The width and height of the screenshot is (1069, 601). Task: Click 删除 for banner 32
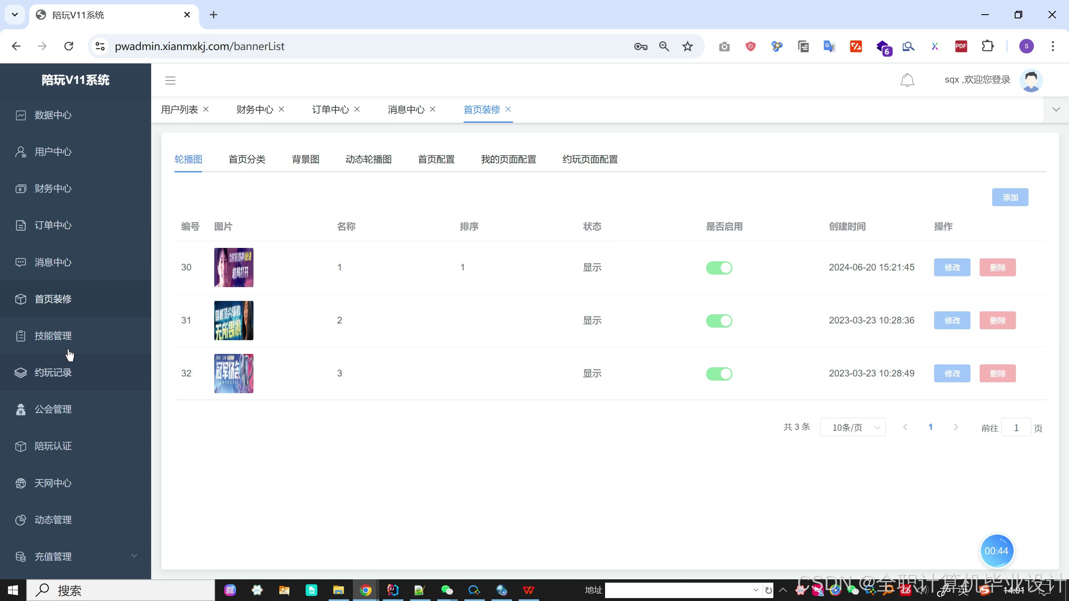pyautogui.click(x=998, y=374)
